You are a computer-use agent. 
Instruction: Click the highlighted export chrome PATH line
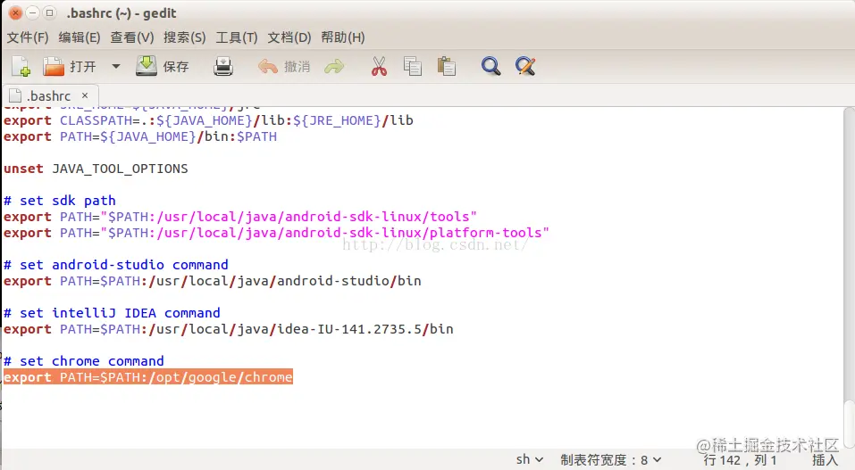tap(148, 377)
